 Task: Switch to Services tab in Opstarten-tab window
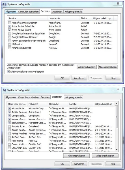(45, 97)
